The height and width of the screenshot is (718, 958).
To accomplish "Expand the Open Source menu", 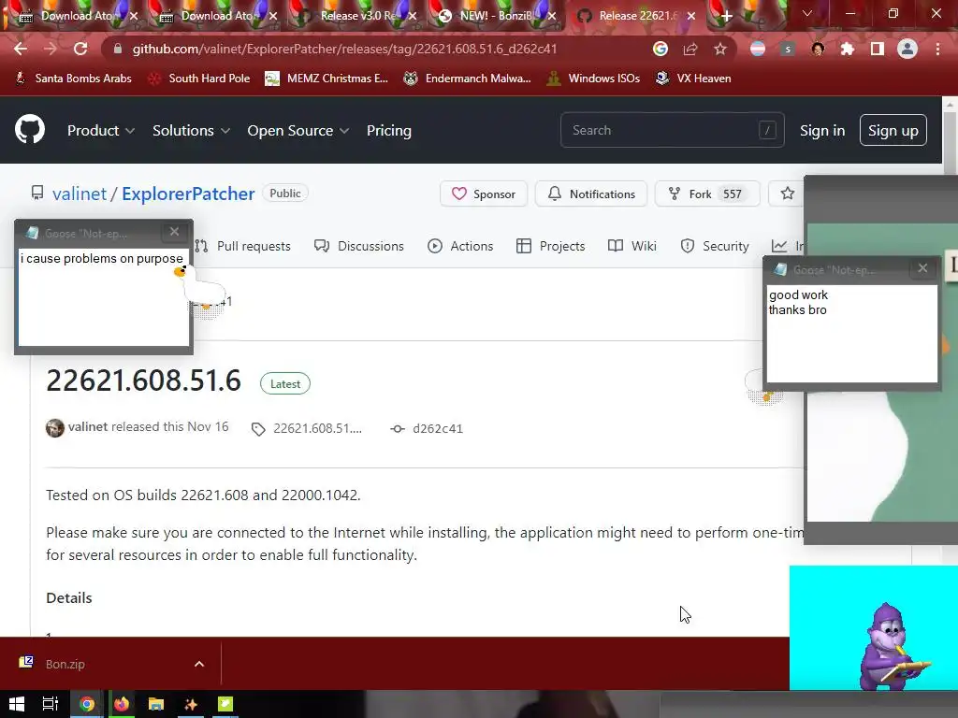I will (298, 131).
